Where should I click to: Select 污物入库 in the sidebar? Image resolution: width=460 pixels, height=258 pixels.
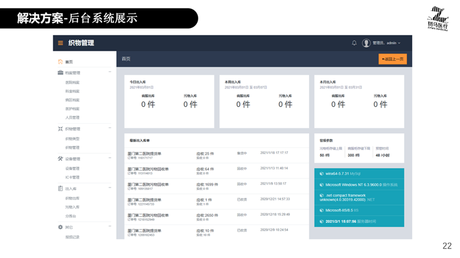click(72, 207)
